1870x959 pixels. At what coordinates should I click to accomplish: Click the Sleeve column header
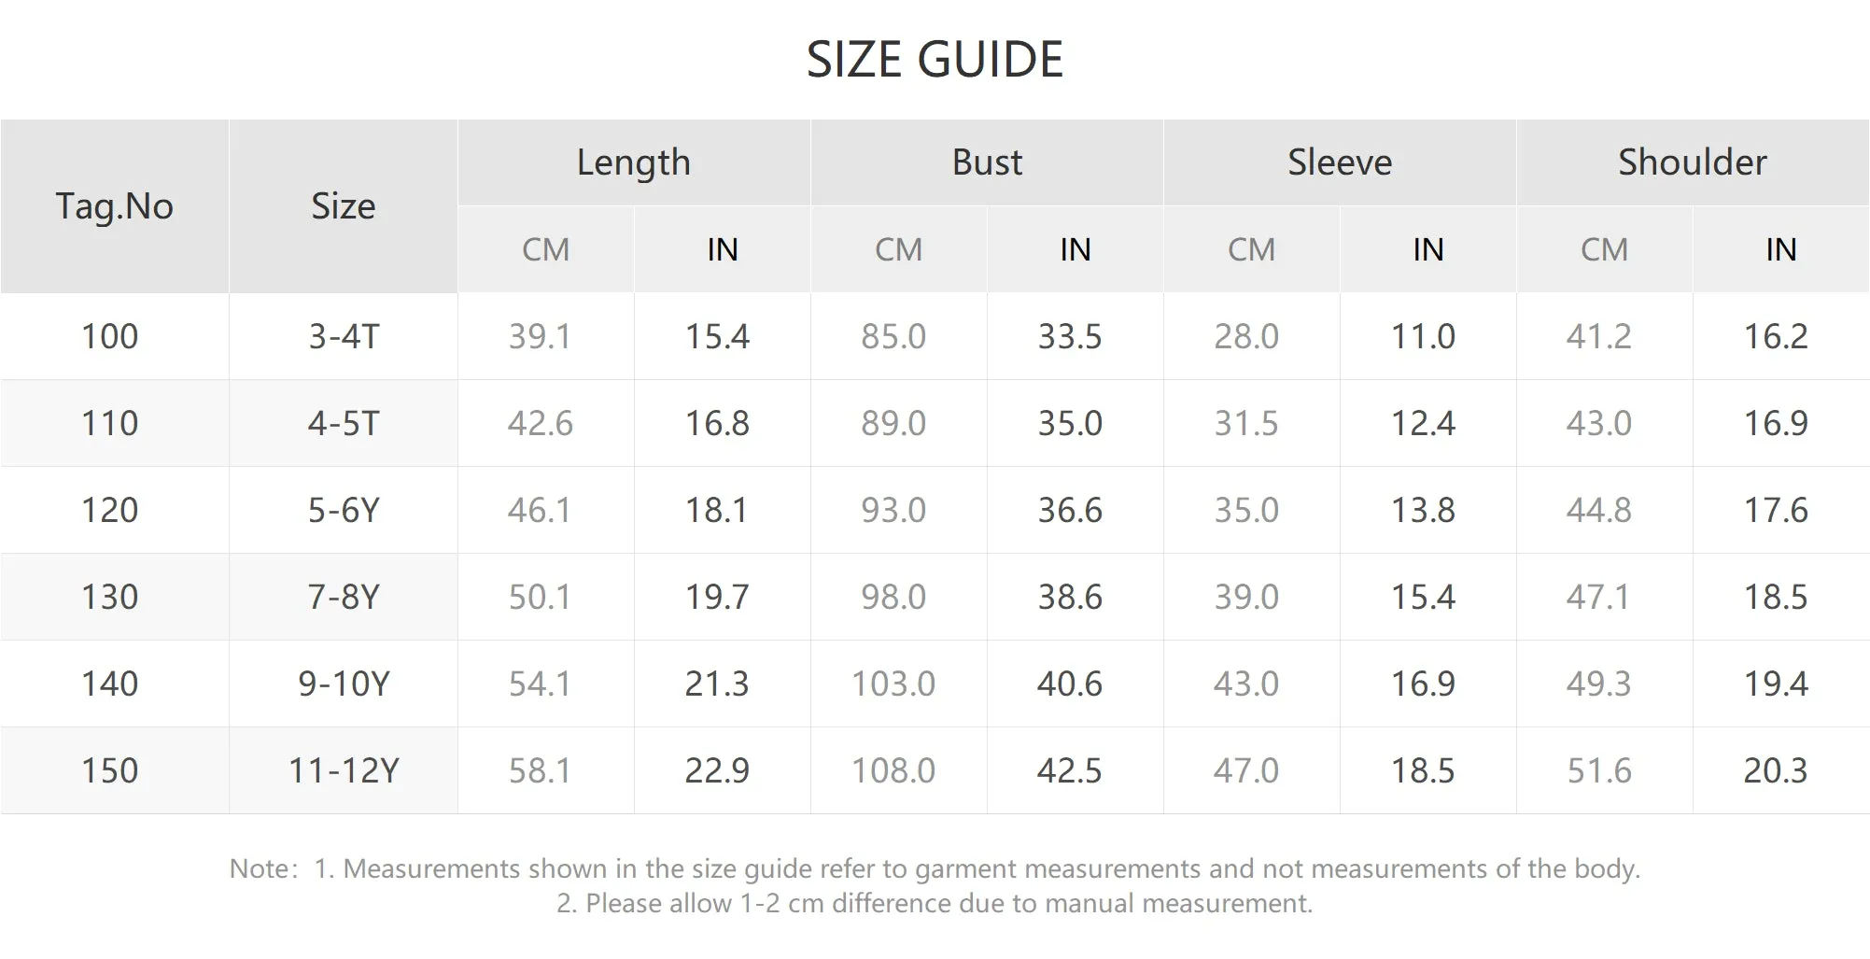click(1340, 162)
